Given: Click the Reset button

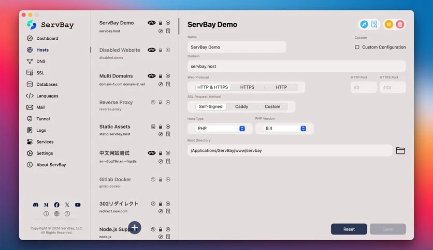Looking at the screenshot, I should [349, 229].
